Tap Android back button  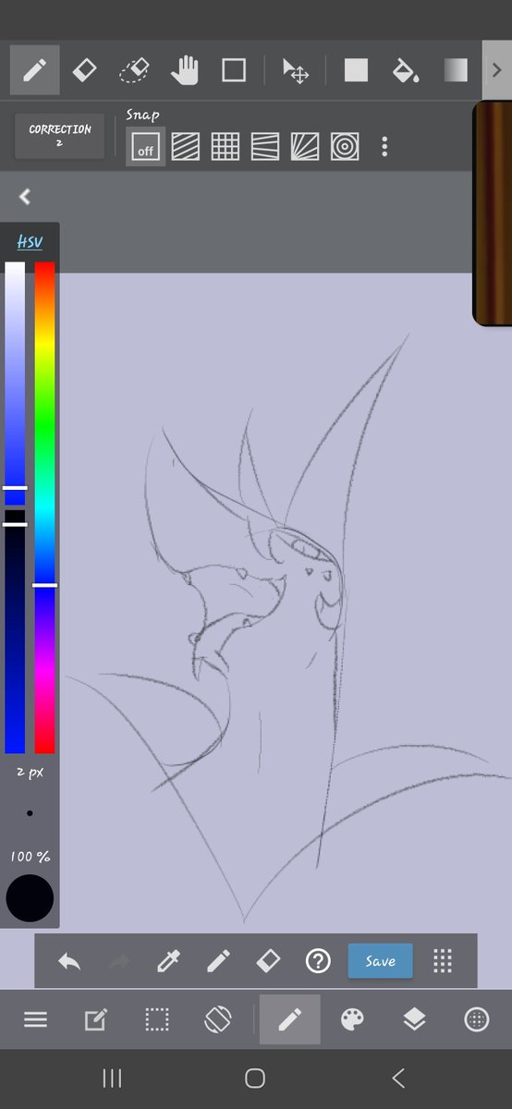pyautogui.click(x=398, y=1078)
